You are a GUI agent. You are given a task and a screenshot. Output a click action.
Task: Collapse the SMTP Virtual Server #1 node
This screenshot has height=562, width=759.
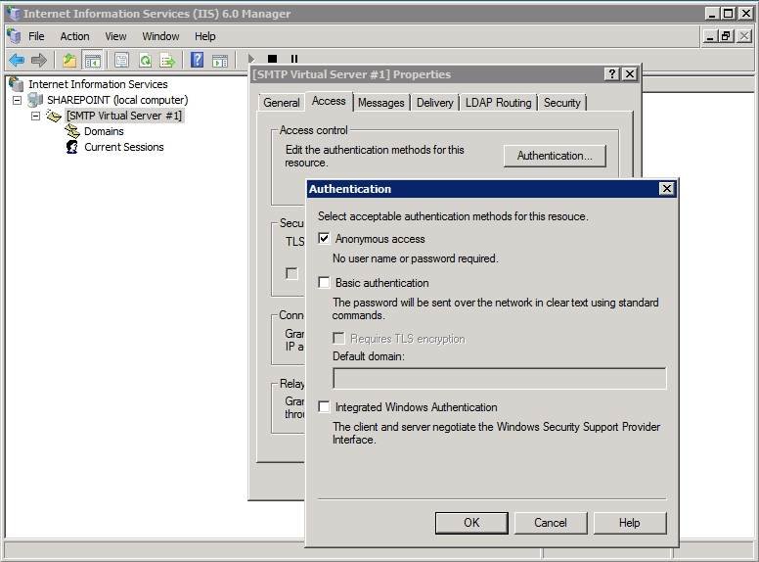pos(36,116)
